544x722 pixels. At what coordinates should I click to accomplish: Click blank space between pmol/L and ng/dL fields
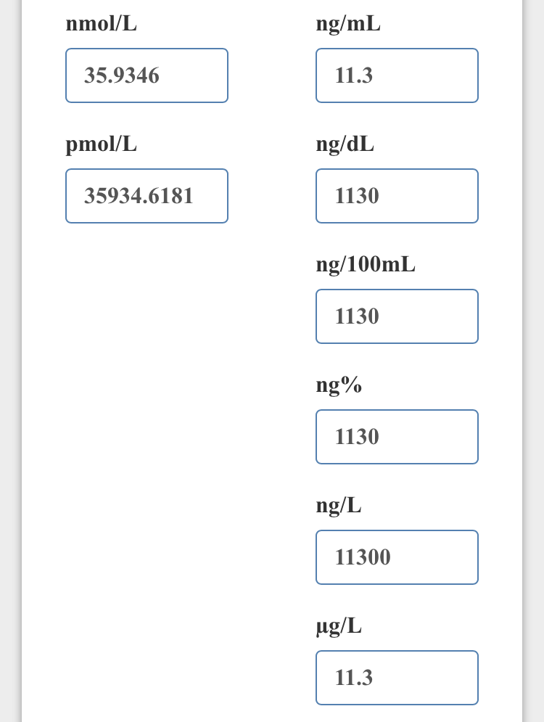pyautogui.click(x=272, y=196)
